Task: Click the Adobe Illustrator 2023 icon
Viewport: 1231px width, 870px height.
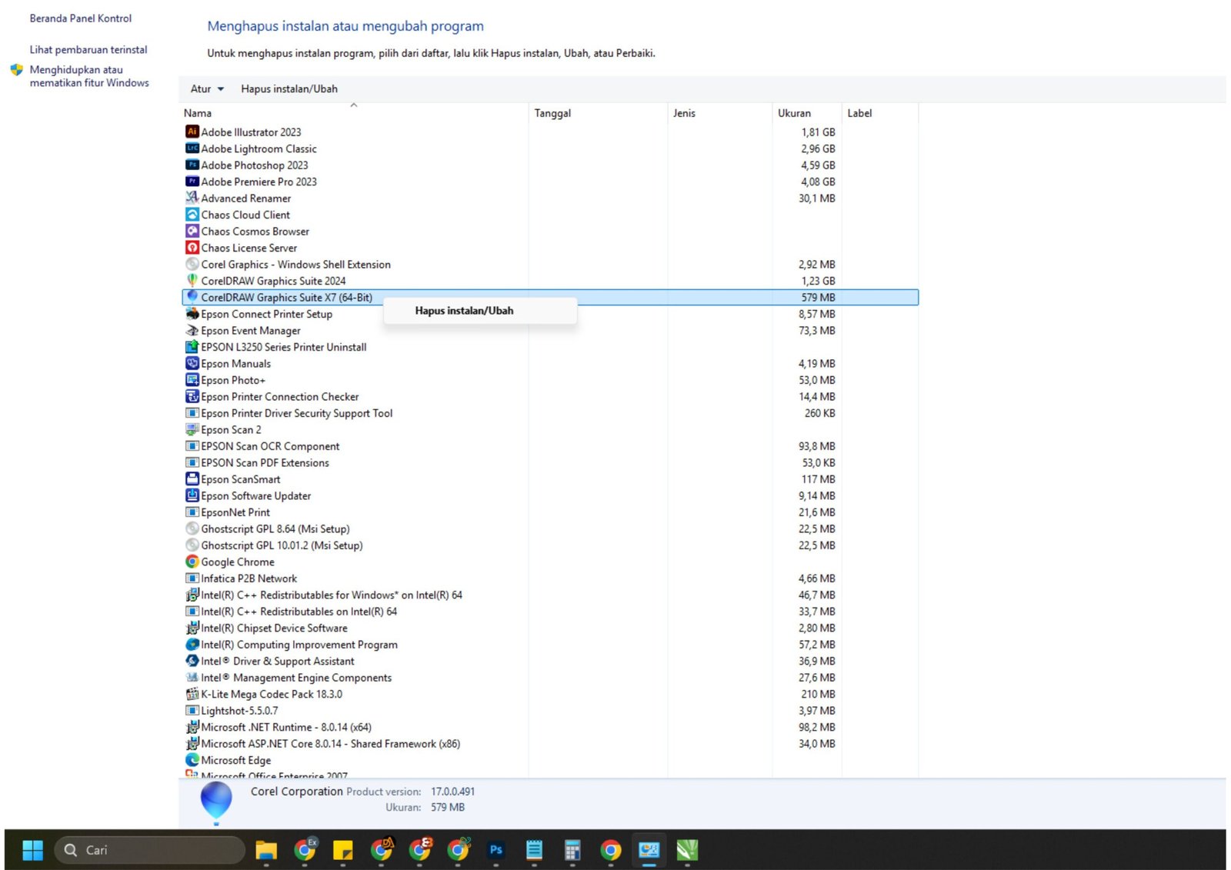Action: (x=192, y=132)
